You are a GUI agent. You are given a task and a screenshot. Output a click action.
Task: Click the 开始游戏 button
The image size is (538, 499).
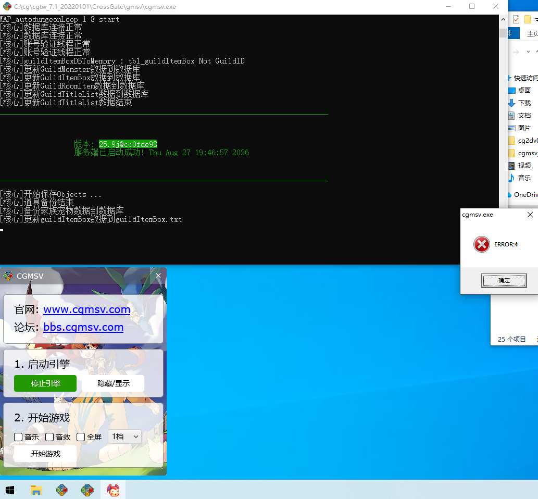45,454
